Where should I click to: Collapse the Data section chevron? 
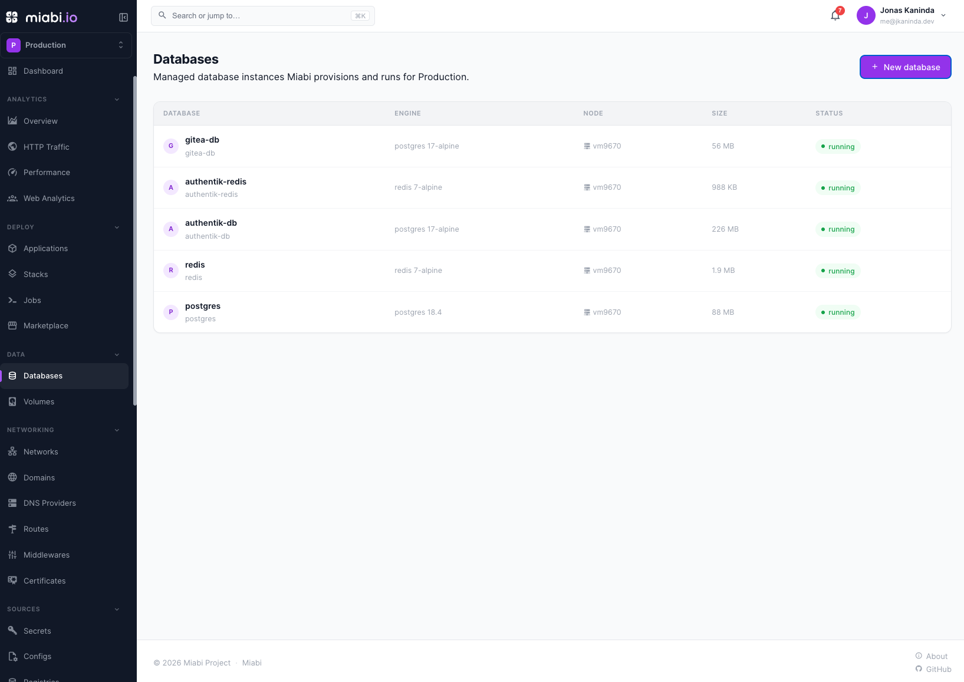pos(117,355)
